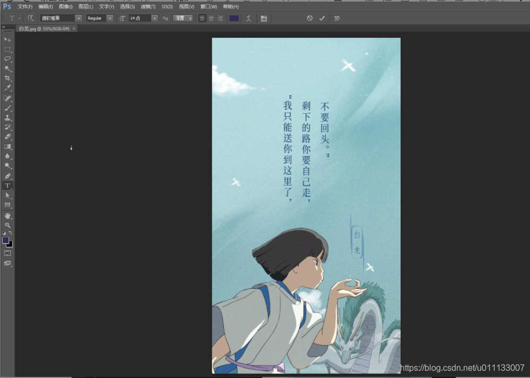
Task: Select the Healing Brush tool
Action: point(7,98)
